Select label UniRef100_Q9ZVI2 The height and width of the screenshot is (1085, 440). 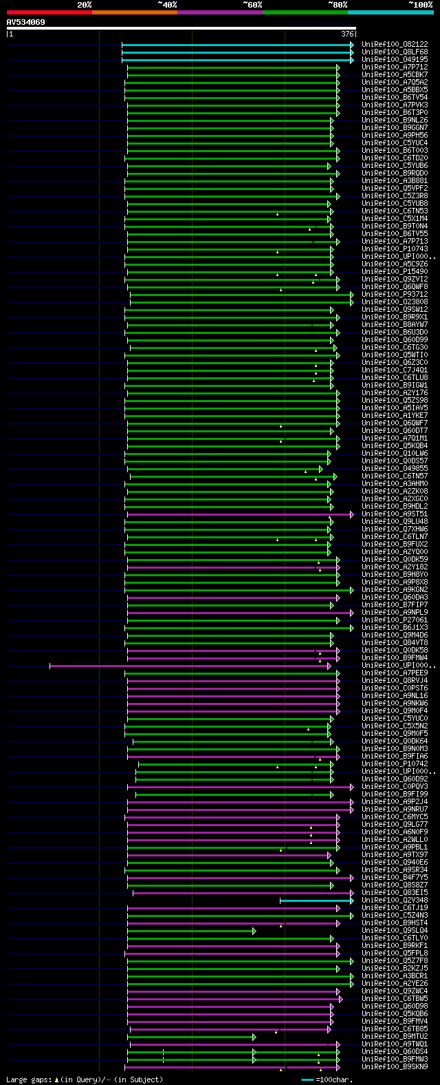tap(395, 279)
